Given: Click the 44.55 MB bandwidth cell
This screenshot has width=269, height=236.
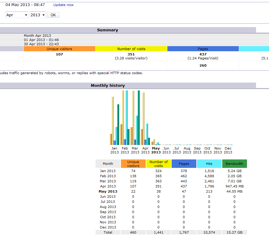Looking at the screenshot, I should pyautogui.click(x=235, y=191).
